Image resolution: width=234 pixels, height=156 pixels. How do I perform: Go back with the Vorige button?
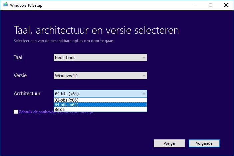(169, 143)
